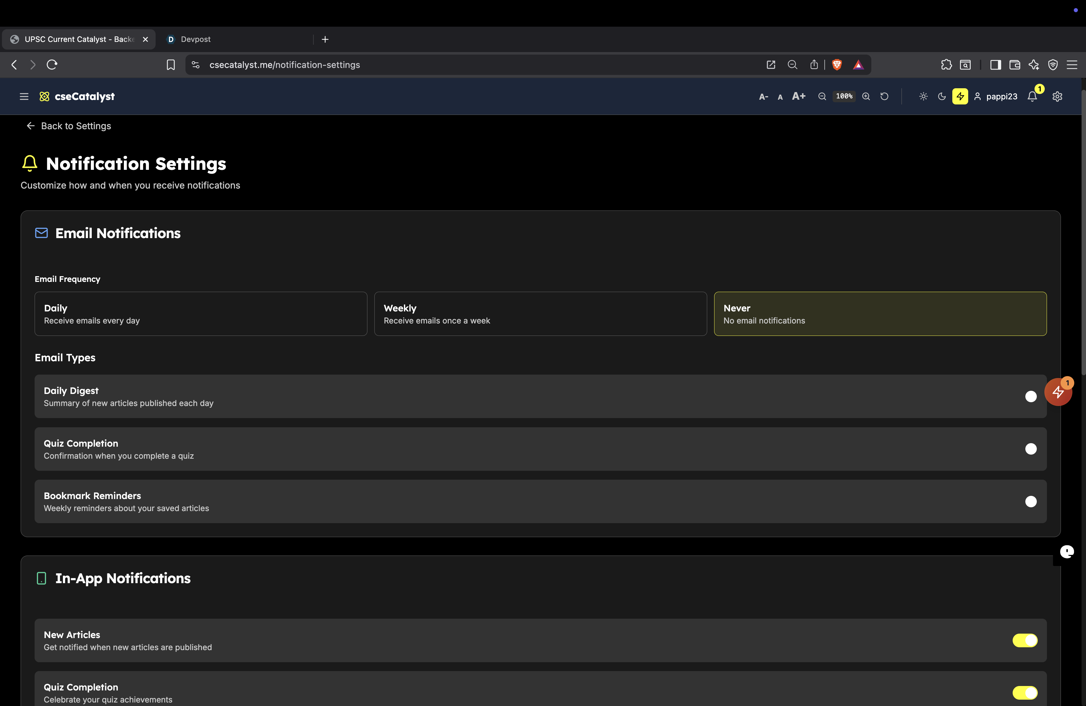Toggle Daily Digest email switch
Image resolution: width=1086 pixels, height=706 pixels.
click(x=1030, y=396)
